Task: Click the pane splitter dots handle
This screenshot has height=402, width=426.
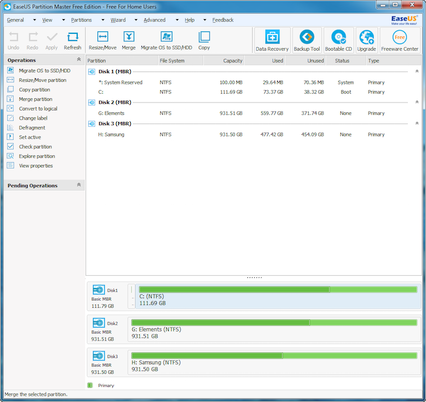Action: click(254, 277)
